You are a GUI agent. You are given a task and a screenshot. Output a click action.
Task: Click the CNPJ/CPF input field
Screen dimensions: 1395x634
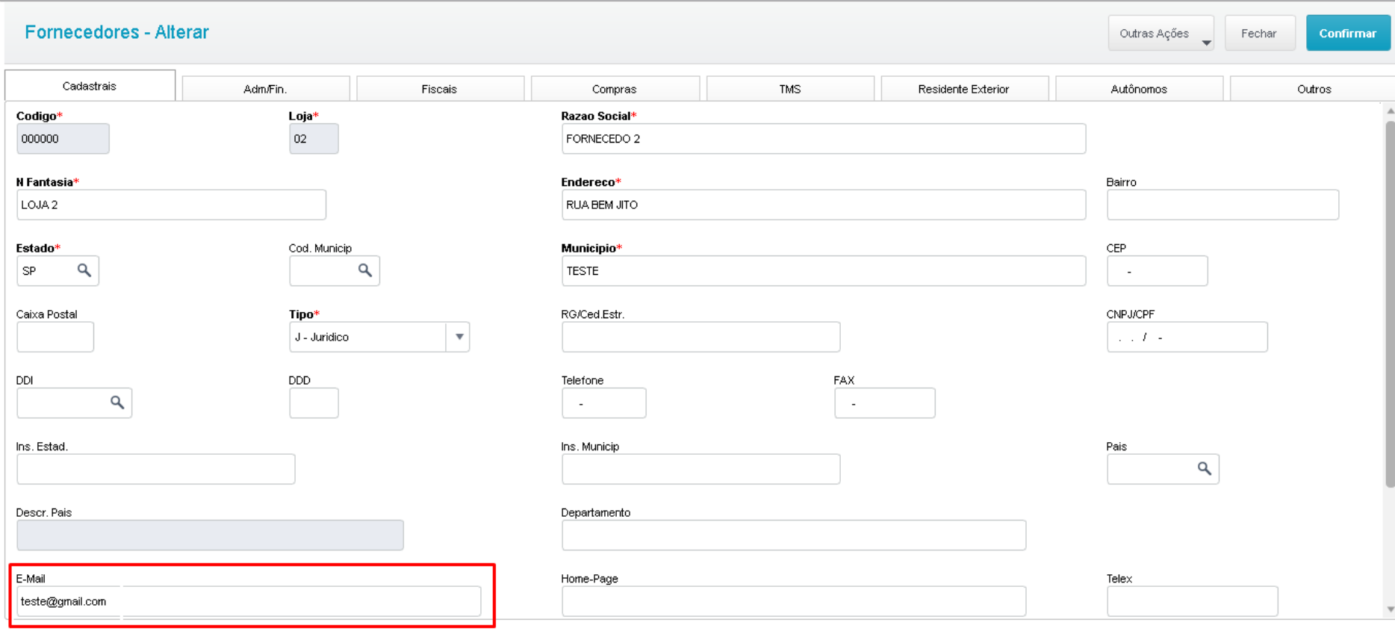click(x=1187, y=337)
